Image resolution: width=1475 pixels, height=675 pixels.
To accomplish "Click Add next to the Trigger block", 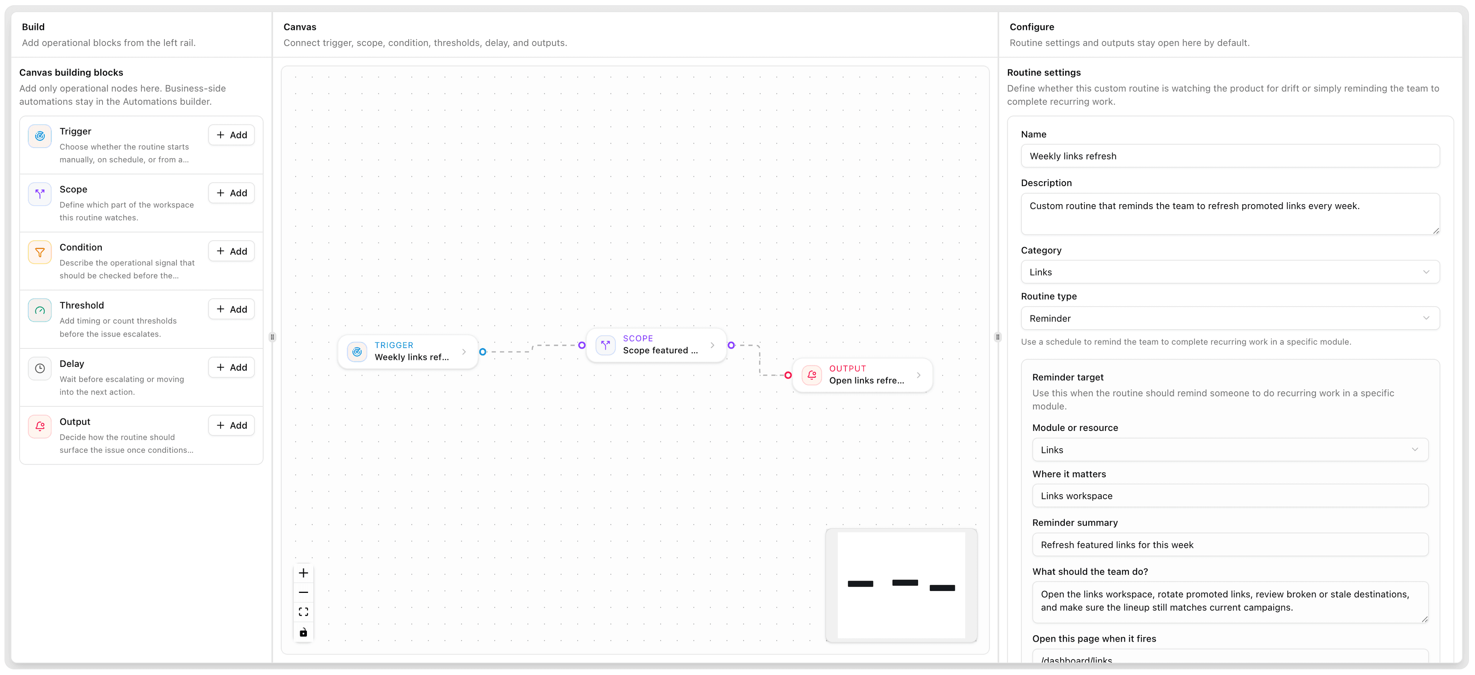I will [231, 134].
